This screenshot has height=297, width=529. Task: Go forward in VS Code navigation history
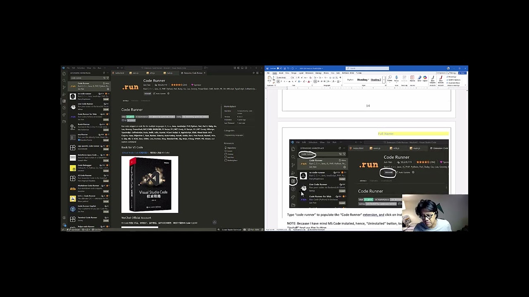click(x=122, y=68)
